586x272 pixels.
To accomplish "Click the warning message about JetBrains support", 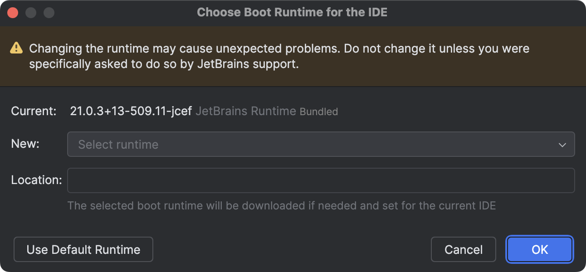I will (x=279, y=56).
